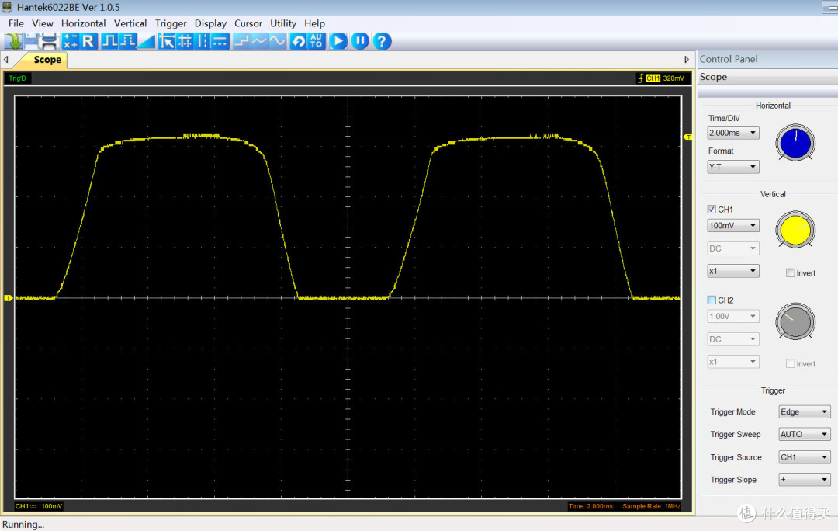This screenshot has width=838, height=531.
Task: Open the Horizontal menu
Action: click(x=83, y=23)
